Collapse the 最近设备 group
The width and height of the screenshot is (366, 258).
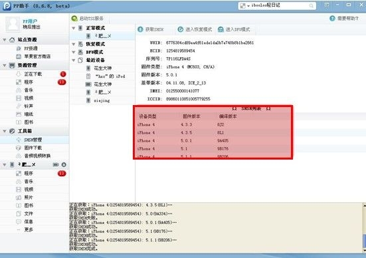[x=74, y=61]
